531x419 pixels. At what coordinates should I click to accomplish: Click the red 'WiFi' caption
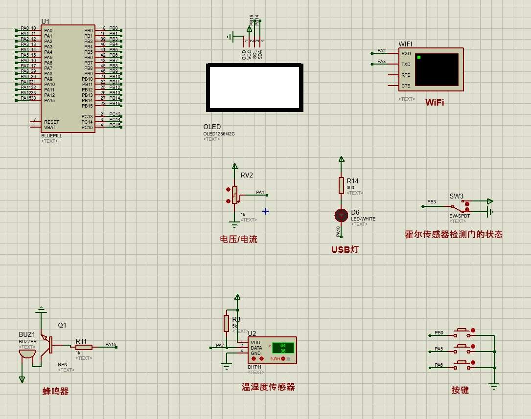pyautogui.click(x=435, y=103)
